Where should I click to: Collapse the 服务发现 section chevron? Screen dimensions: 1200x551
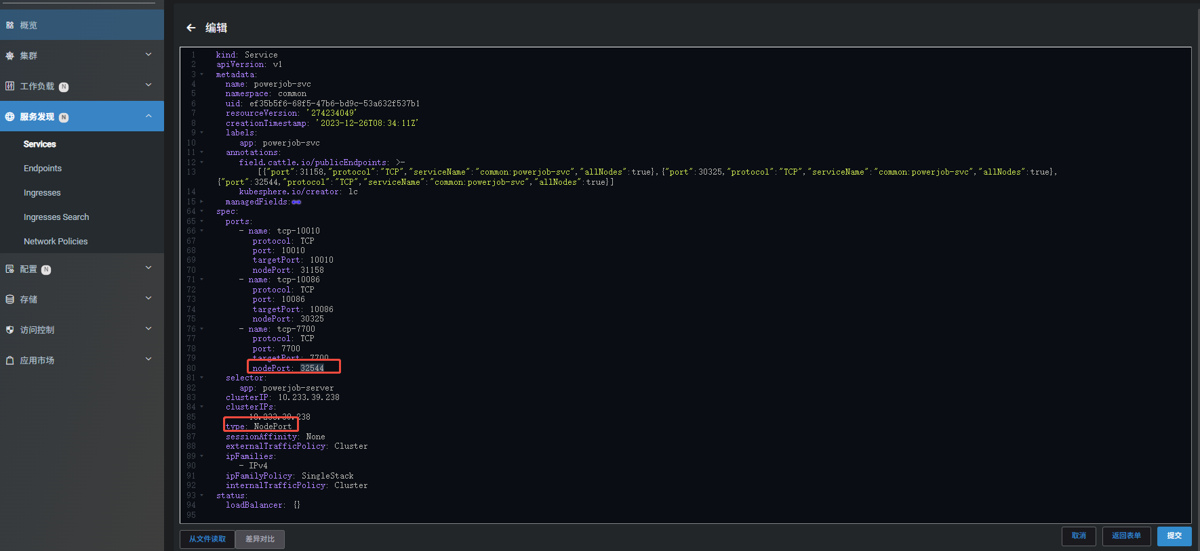tap(148, 116)
